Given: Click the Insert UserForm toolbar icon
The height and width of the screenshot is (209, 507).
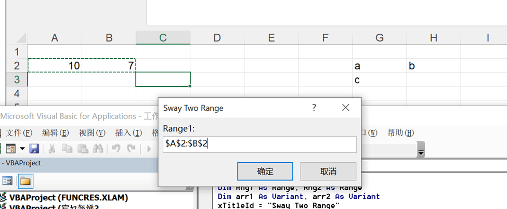Looking at the screenshot, I should point(11,149).
